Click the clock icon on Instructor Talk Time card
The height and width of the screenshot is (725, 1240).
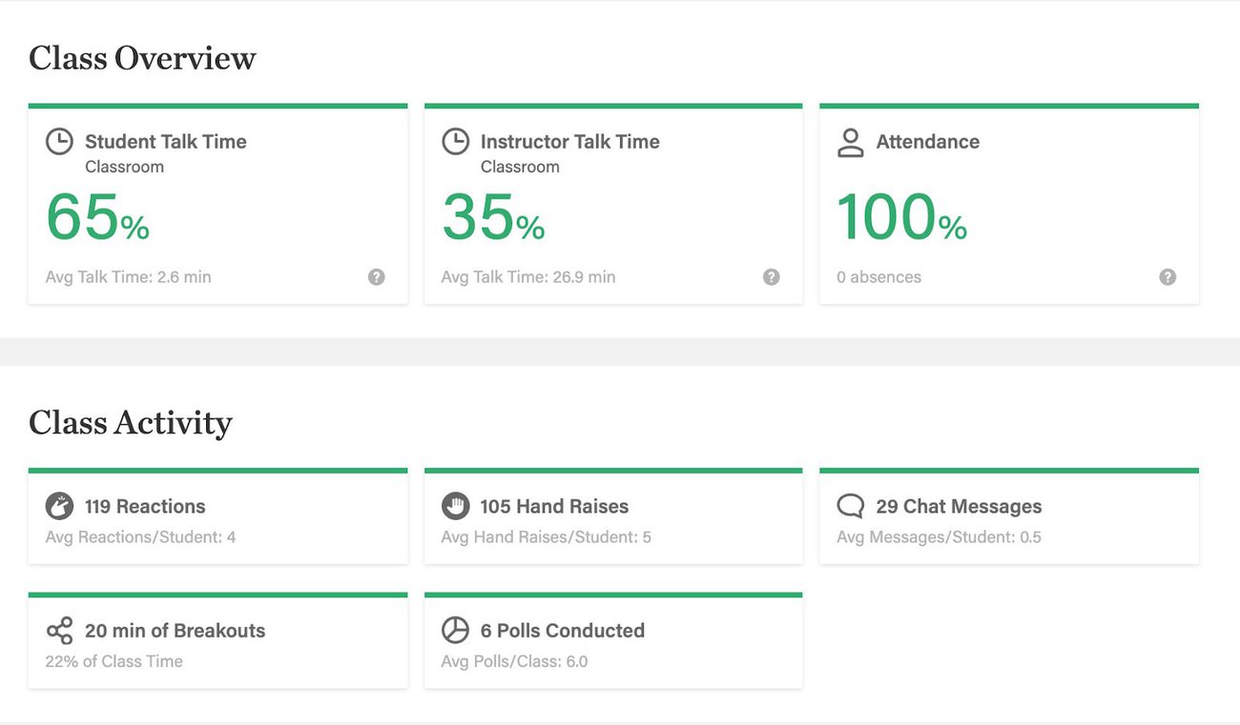point(455,140)
